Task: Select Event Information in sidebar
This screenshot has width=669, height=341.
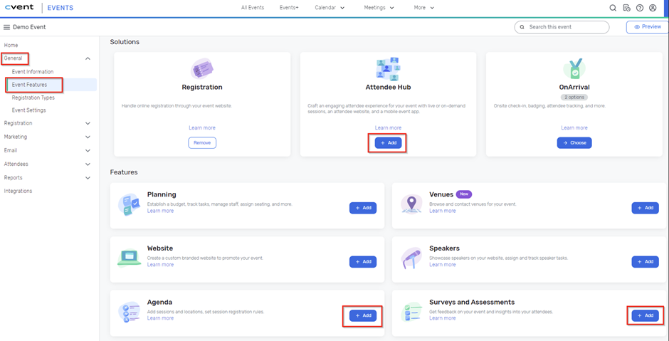Action: pyautogui.click(x=33, y=72)
